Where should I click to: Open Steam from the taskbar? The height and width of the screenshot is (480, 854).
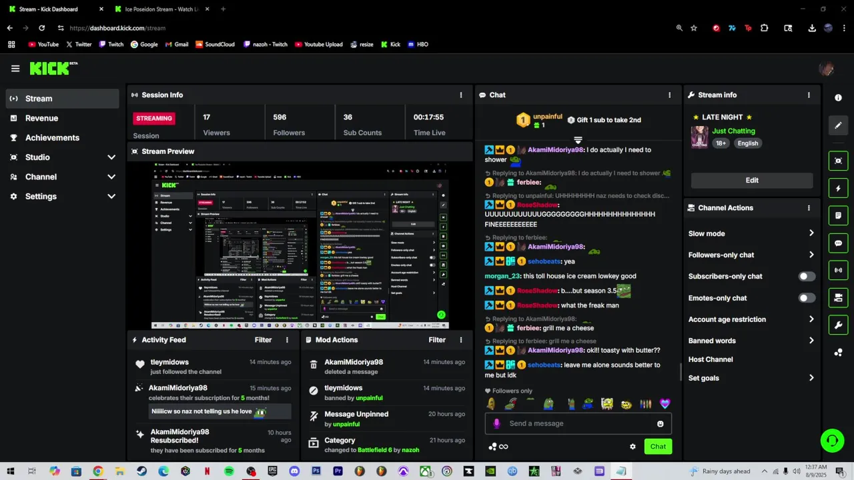tap(141, 471)
